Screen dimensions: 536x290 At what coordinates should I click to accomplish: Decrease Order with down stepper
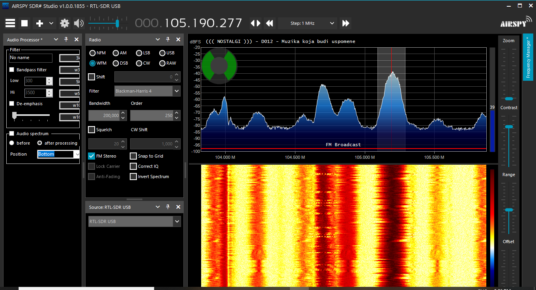pos(177,118)
